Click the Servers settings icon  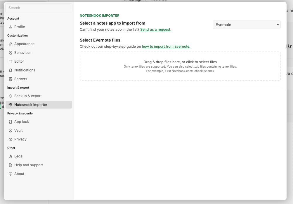tap(10, 79)
